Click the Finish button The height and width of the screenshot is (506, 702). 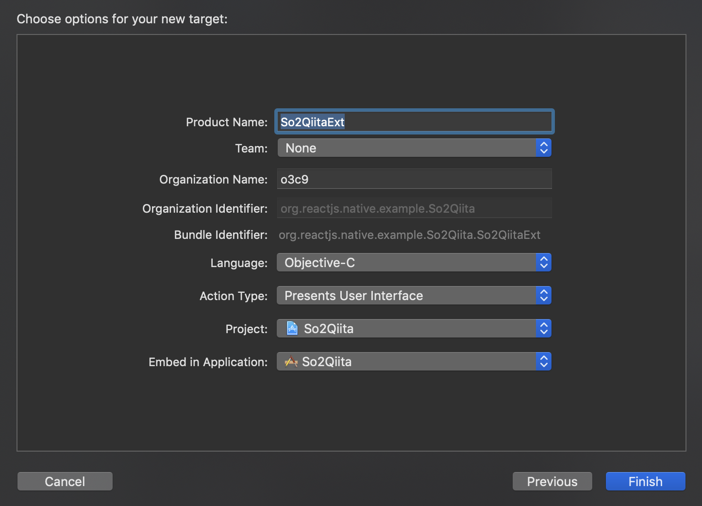click(x=645, y=481)
